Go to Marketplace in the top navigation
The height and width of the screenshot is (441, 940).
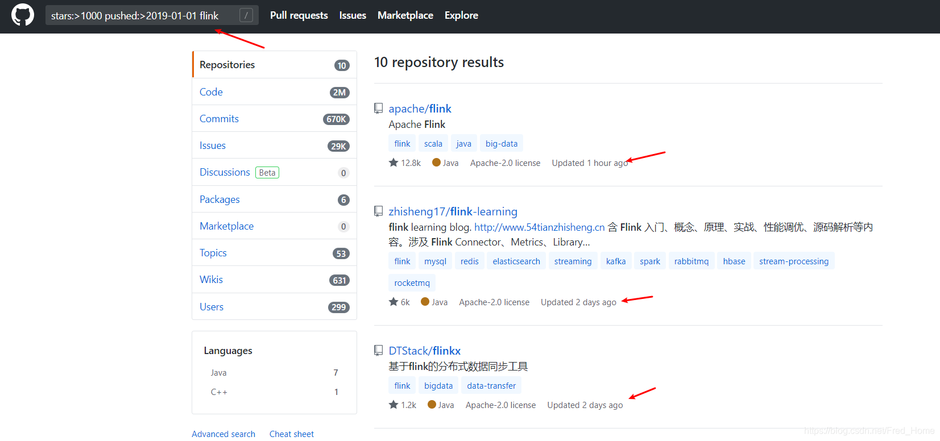click(405, 15)
